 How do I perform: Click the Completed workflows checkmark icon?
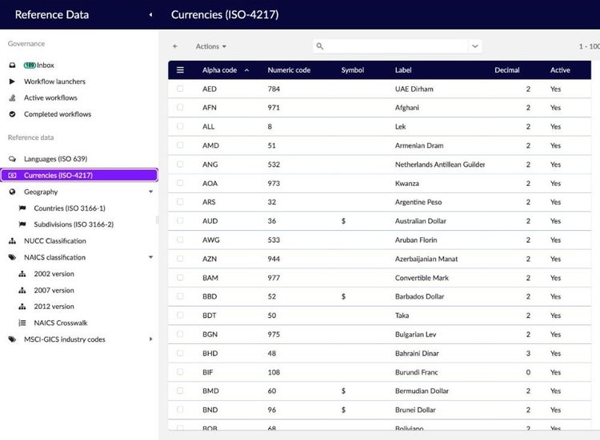[12, 114]
